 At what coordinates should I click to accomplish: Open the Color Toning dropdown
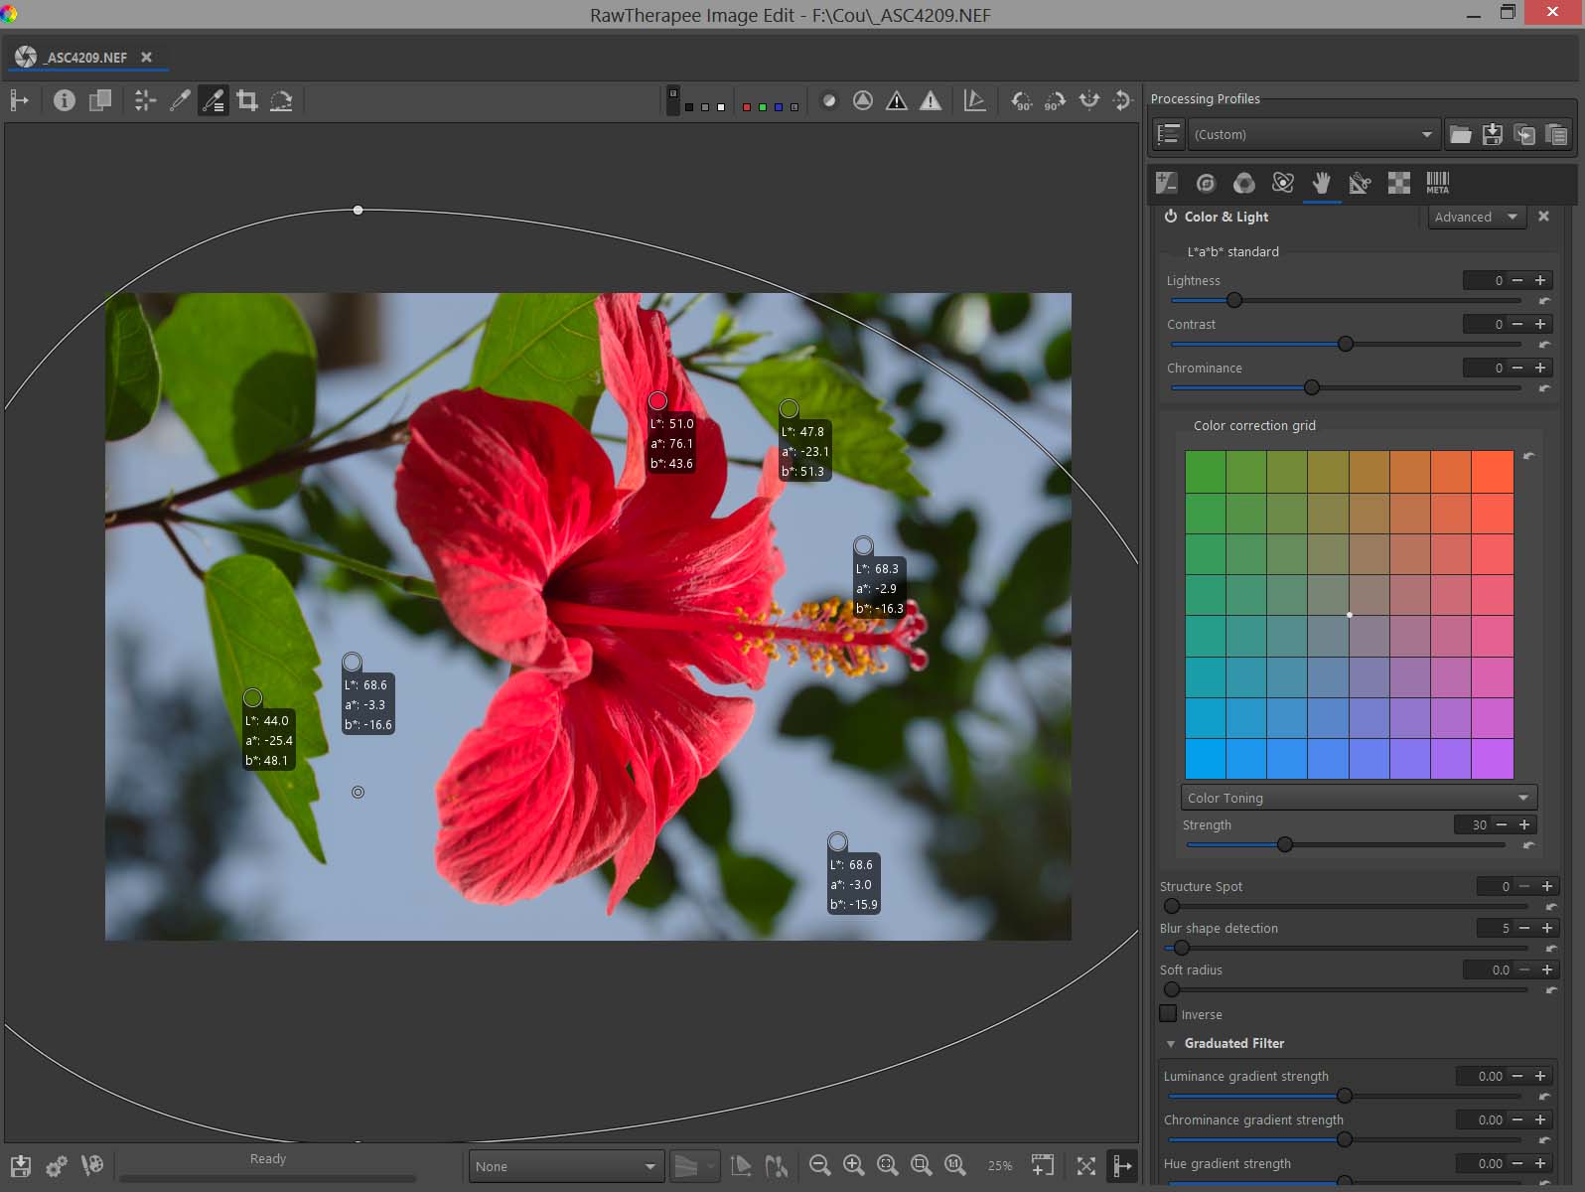[1358, 798]
